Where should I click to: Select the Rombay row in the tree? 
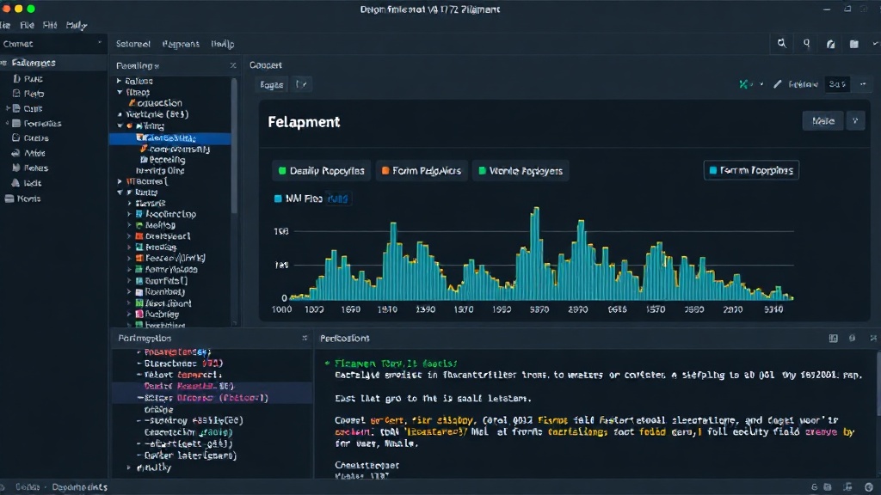coord(164,292)
